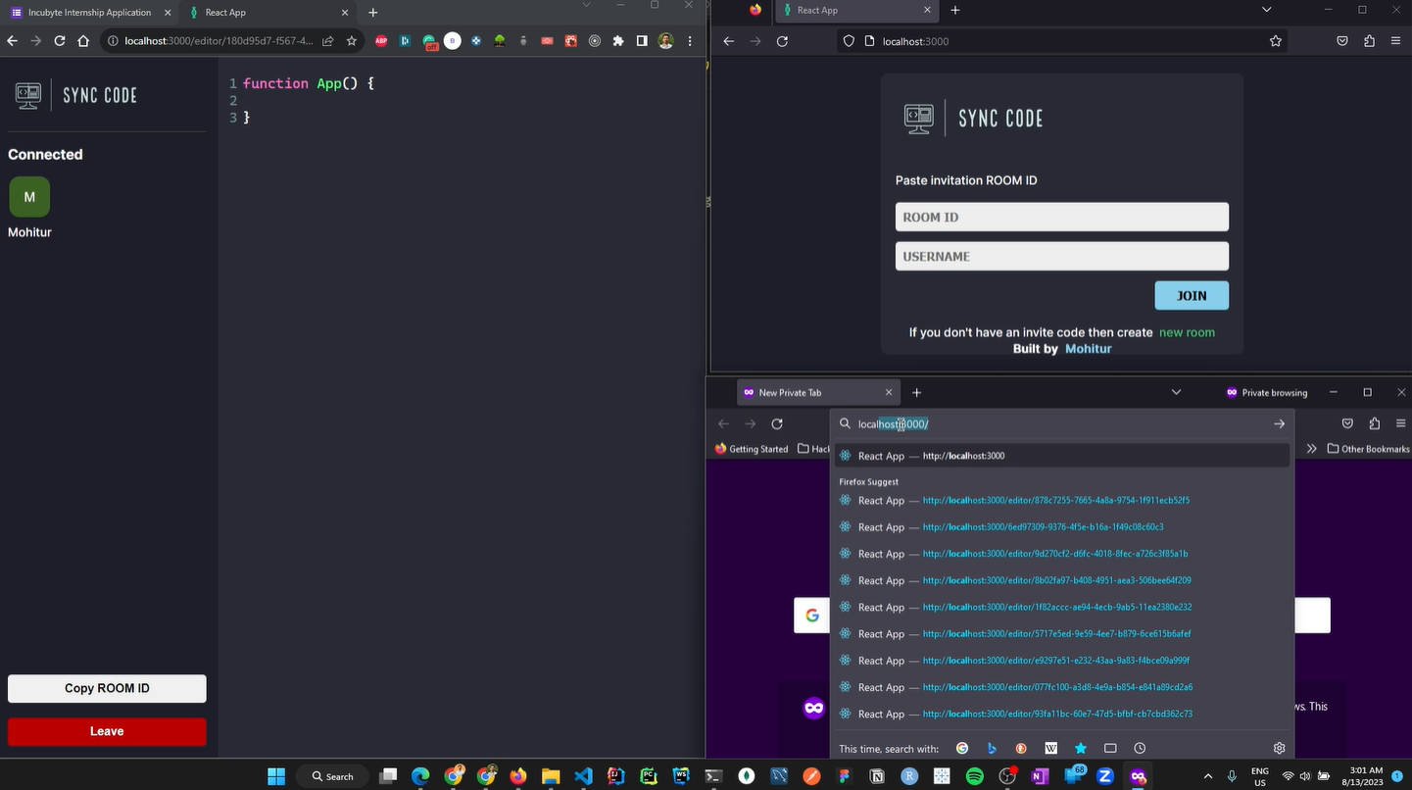1412x790 pixels.
Task: Switch to the Incubyte Internship Application tab
Action: 88,12
